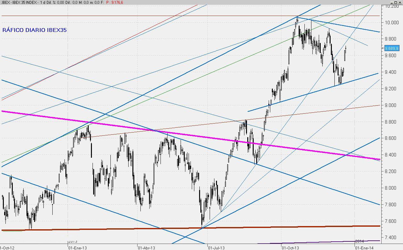
Task: Click the 01-Oct-13 date label
Action: [290, 247]
